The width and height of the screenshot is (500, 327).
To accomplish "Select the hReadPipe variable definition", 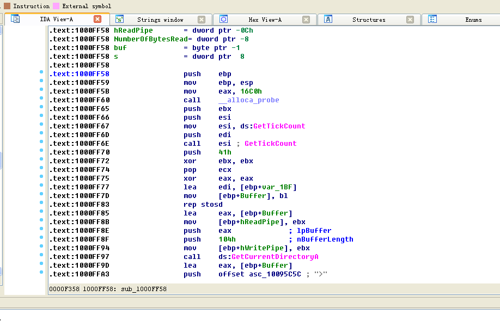I will pyautogui.click(x=133, y=30).
